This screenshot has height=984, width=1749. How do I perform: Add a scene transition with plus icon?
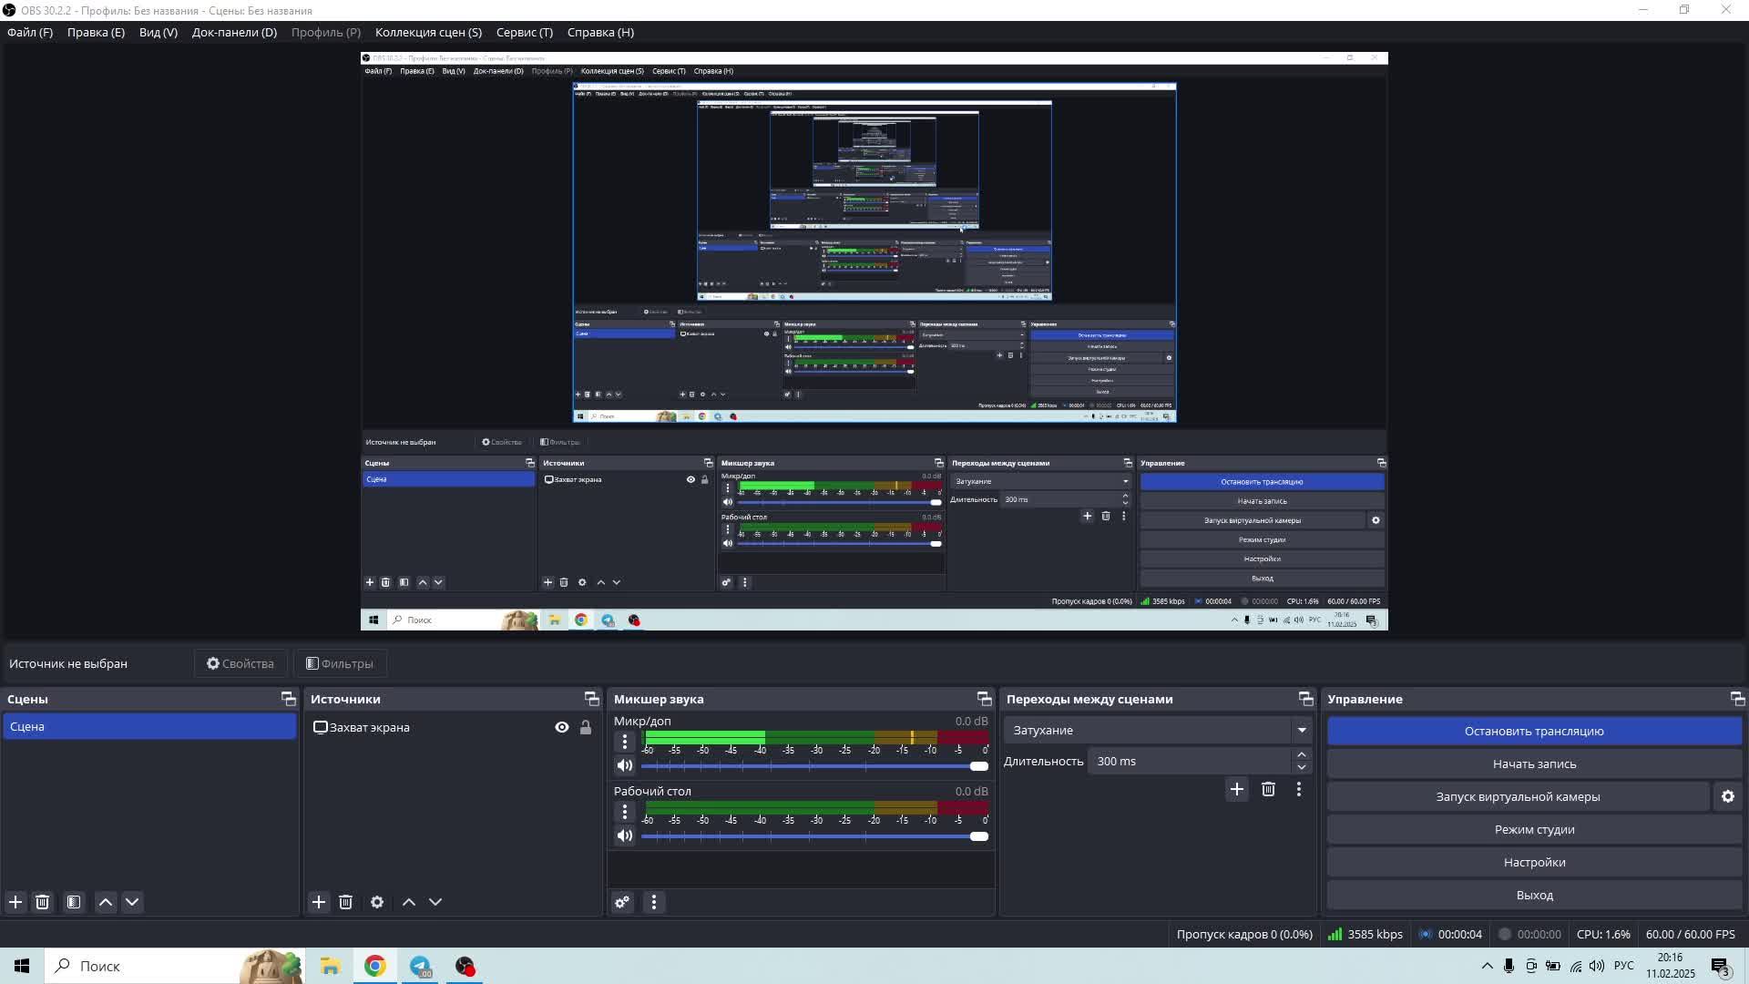(x=1236, y=789)
